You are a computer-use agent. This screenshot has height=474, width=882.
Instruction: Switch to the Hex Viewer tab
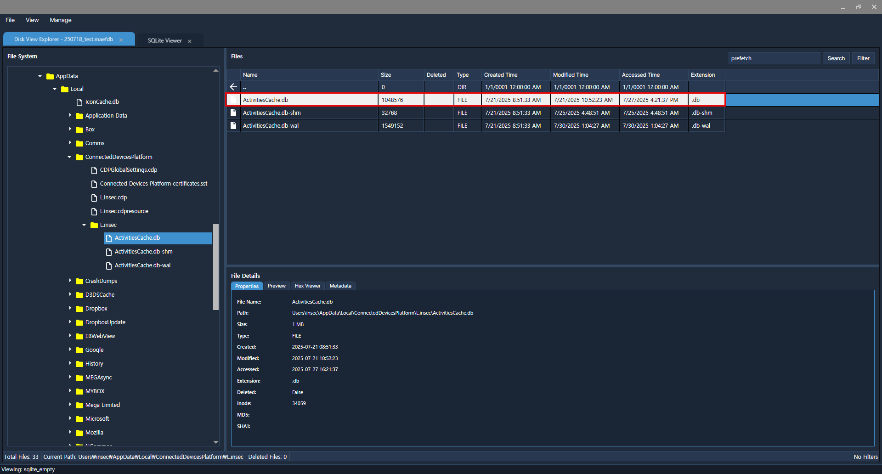point(307,286)
